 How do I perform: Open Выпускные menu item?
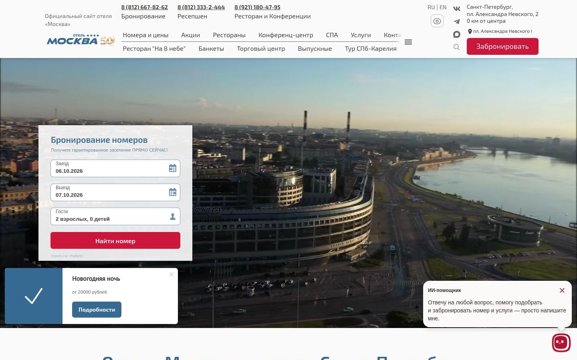[315, 48]
